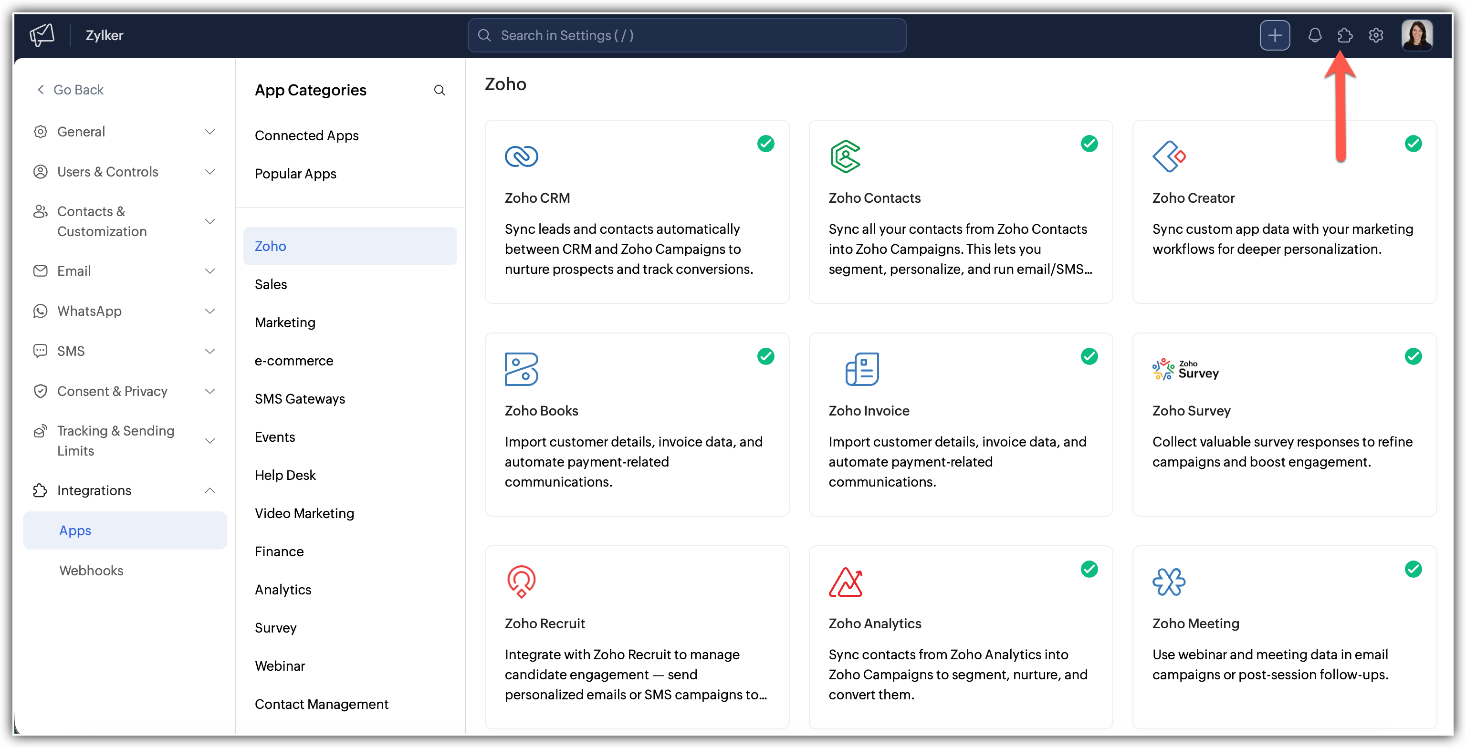Image resolution: width=1466 pixels, height=748 pixels.
Task: Focus the Search in Settings field
Action: (686, 35)
